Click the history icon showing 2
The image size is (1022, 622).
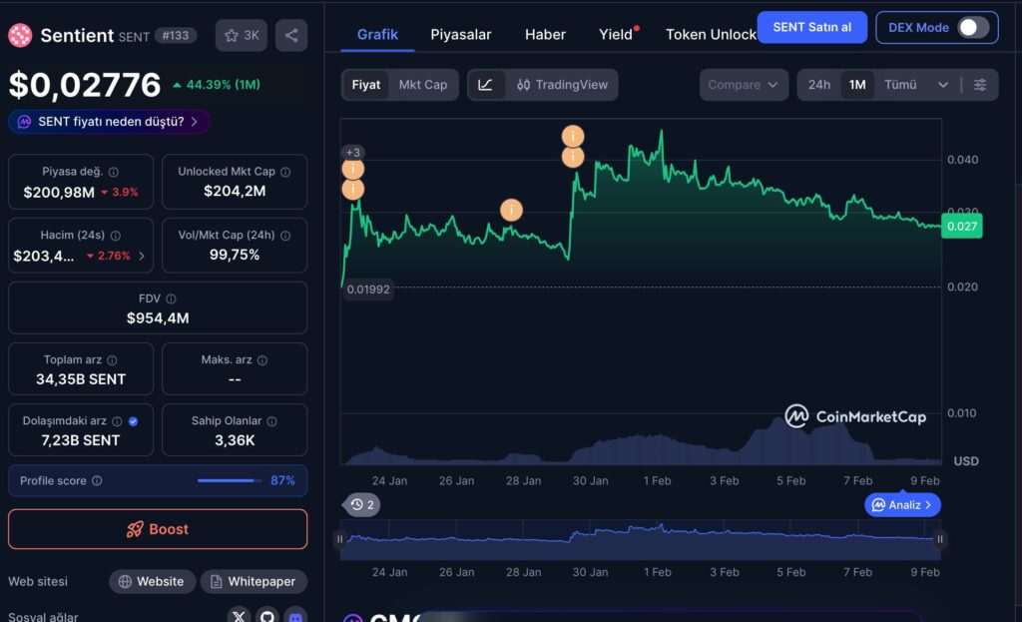pyautogui.click(x=361, y=504)
